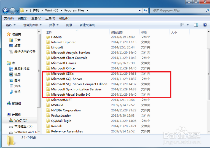Expand the arrow after 计算机 breadcrumb
Screen dimensions: 210x148
click(42, 10)
